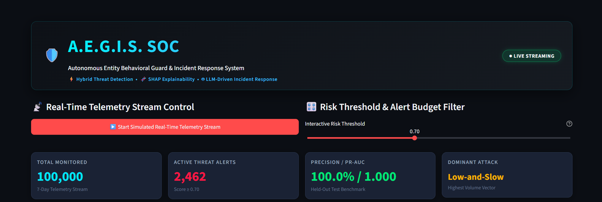Select the Active Threat Alerts card
602x202 pixels.
(233, 175)
